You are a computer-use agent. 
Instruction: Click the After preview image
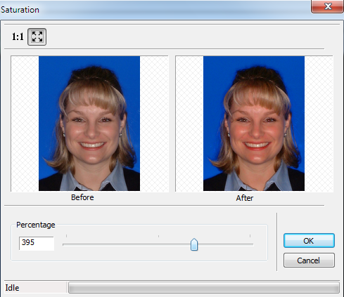tap(254, 124)
